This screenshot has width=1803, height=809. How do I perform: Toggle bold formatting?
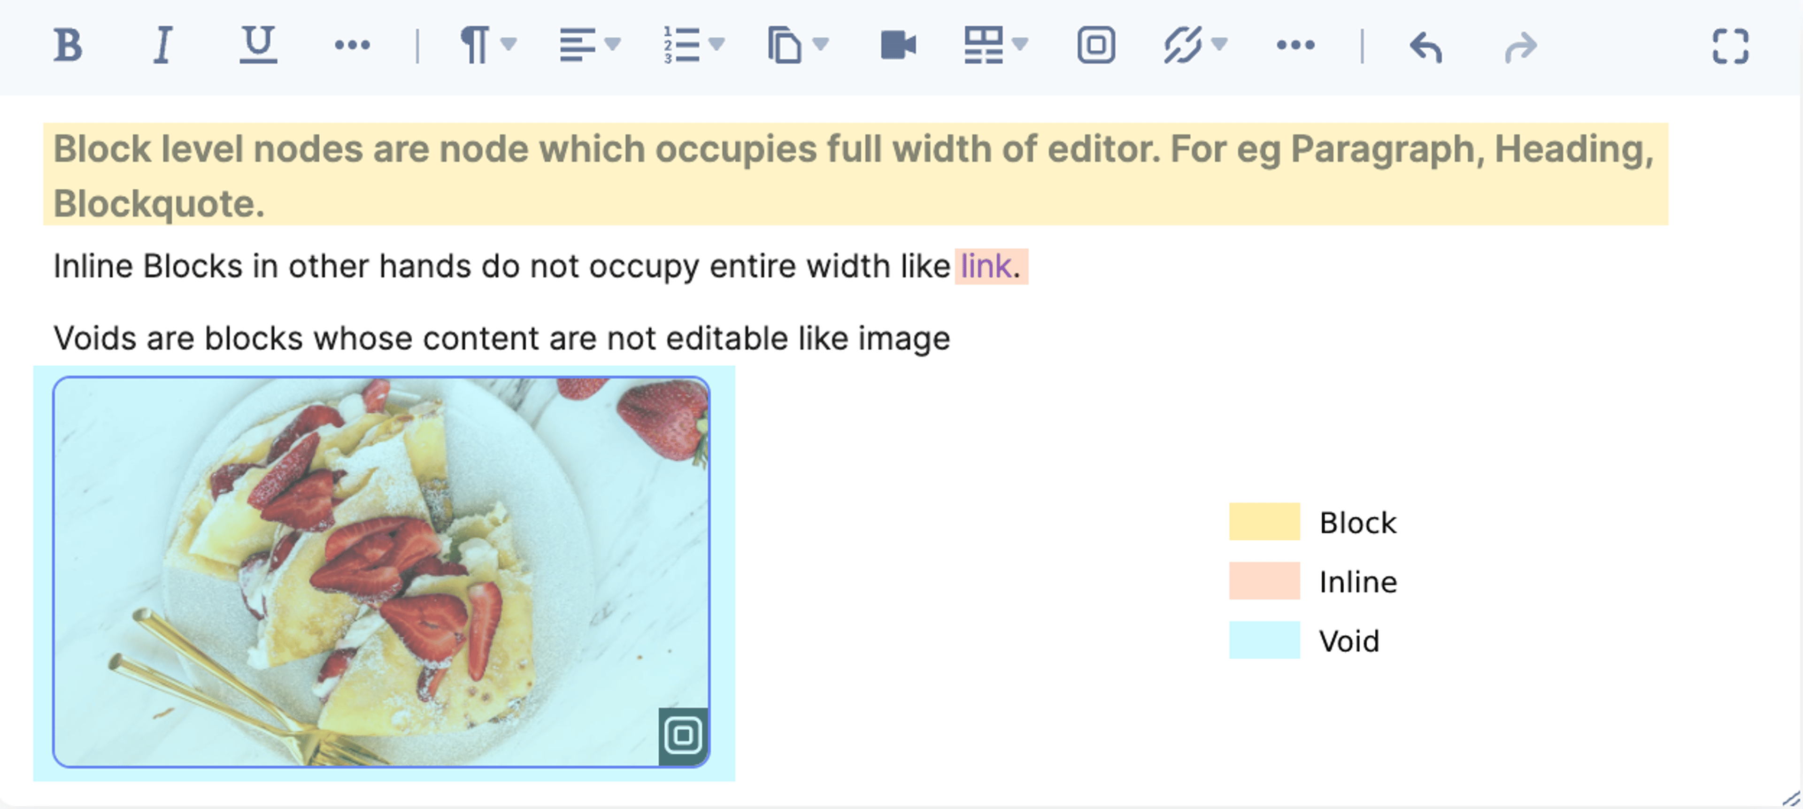click(x=68, y=46)
